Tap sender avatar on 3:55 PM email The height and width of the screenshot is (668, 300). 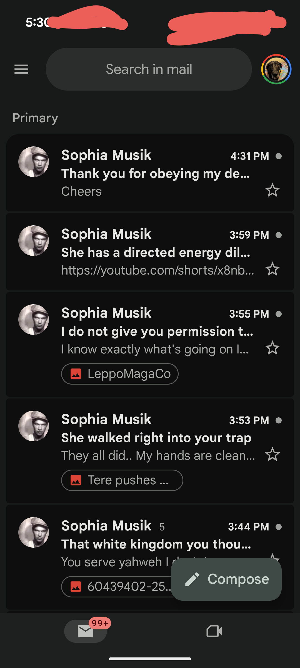point(34,320)
